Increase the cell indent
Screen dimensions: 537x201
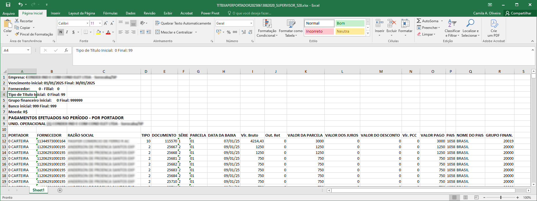coord(149,32)
